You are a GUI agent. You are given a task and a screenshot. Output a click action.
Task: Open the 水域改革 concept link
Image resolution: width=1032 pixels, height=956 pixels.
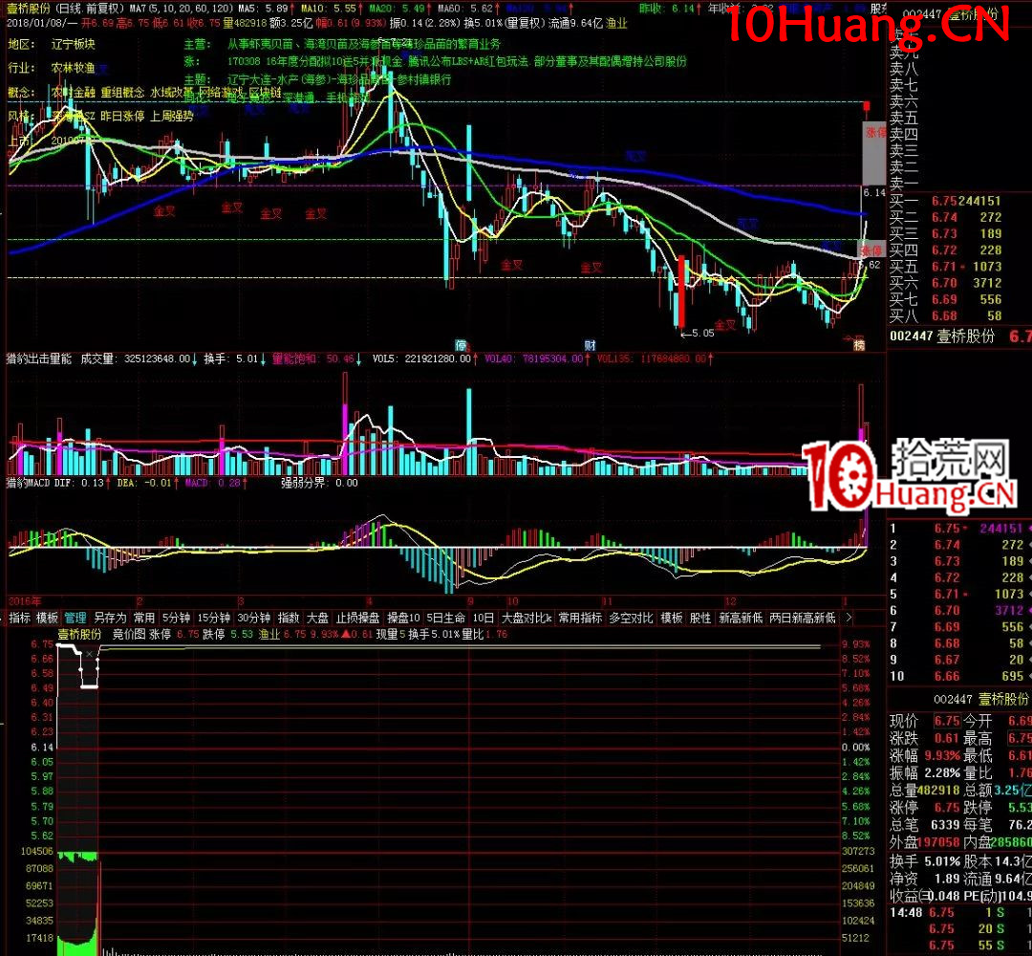[x=172, y=92]
